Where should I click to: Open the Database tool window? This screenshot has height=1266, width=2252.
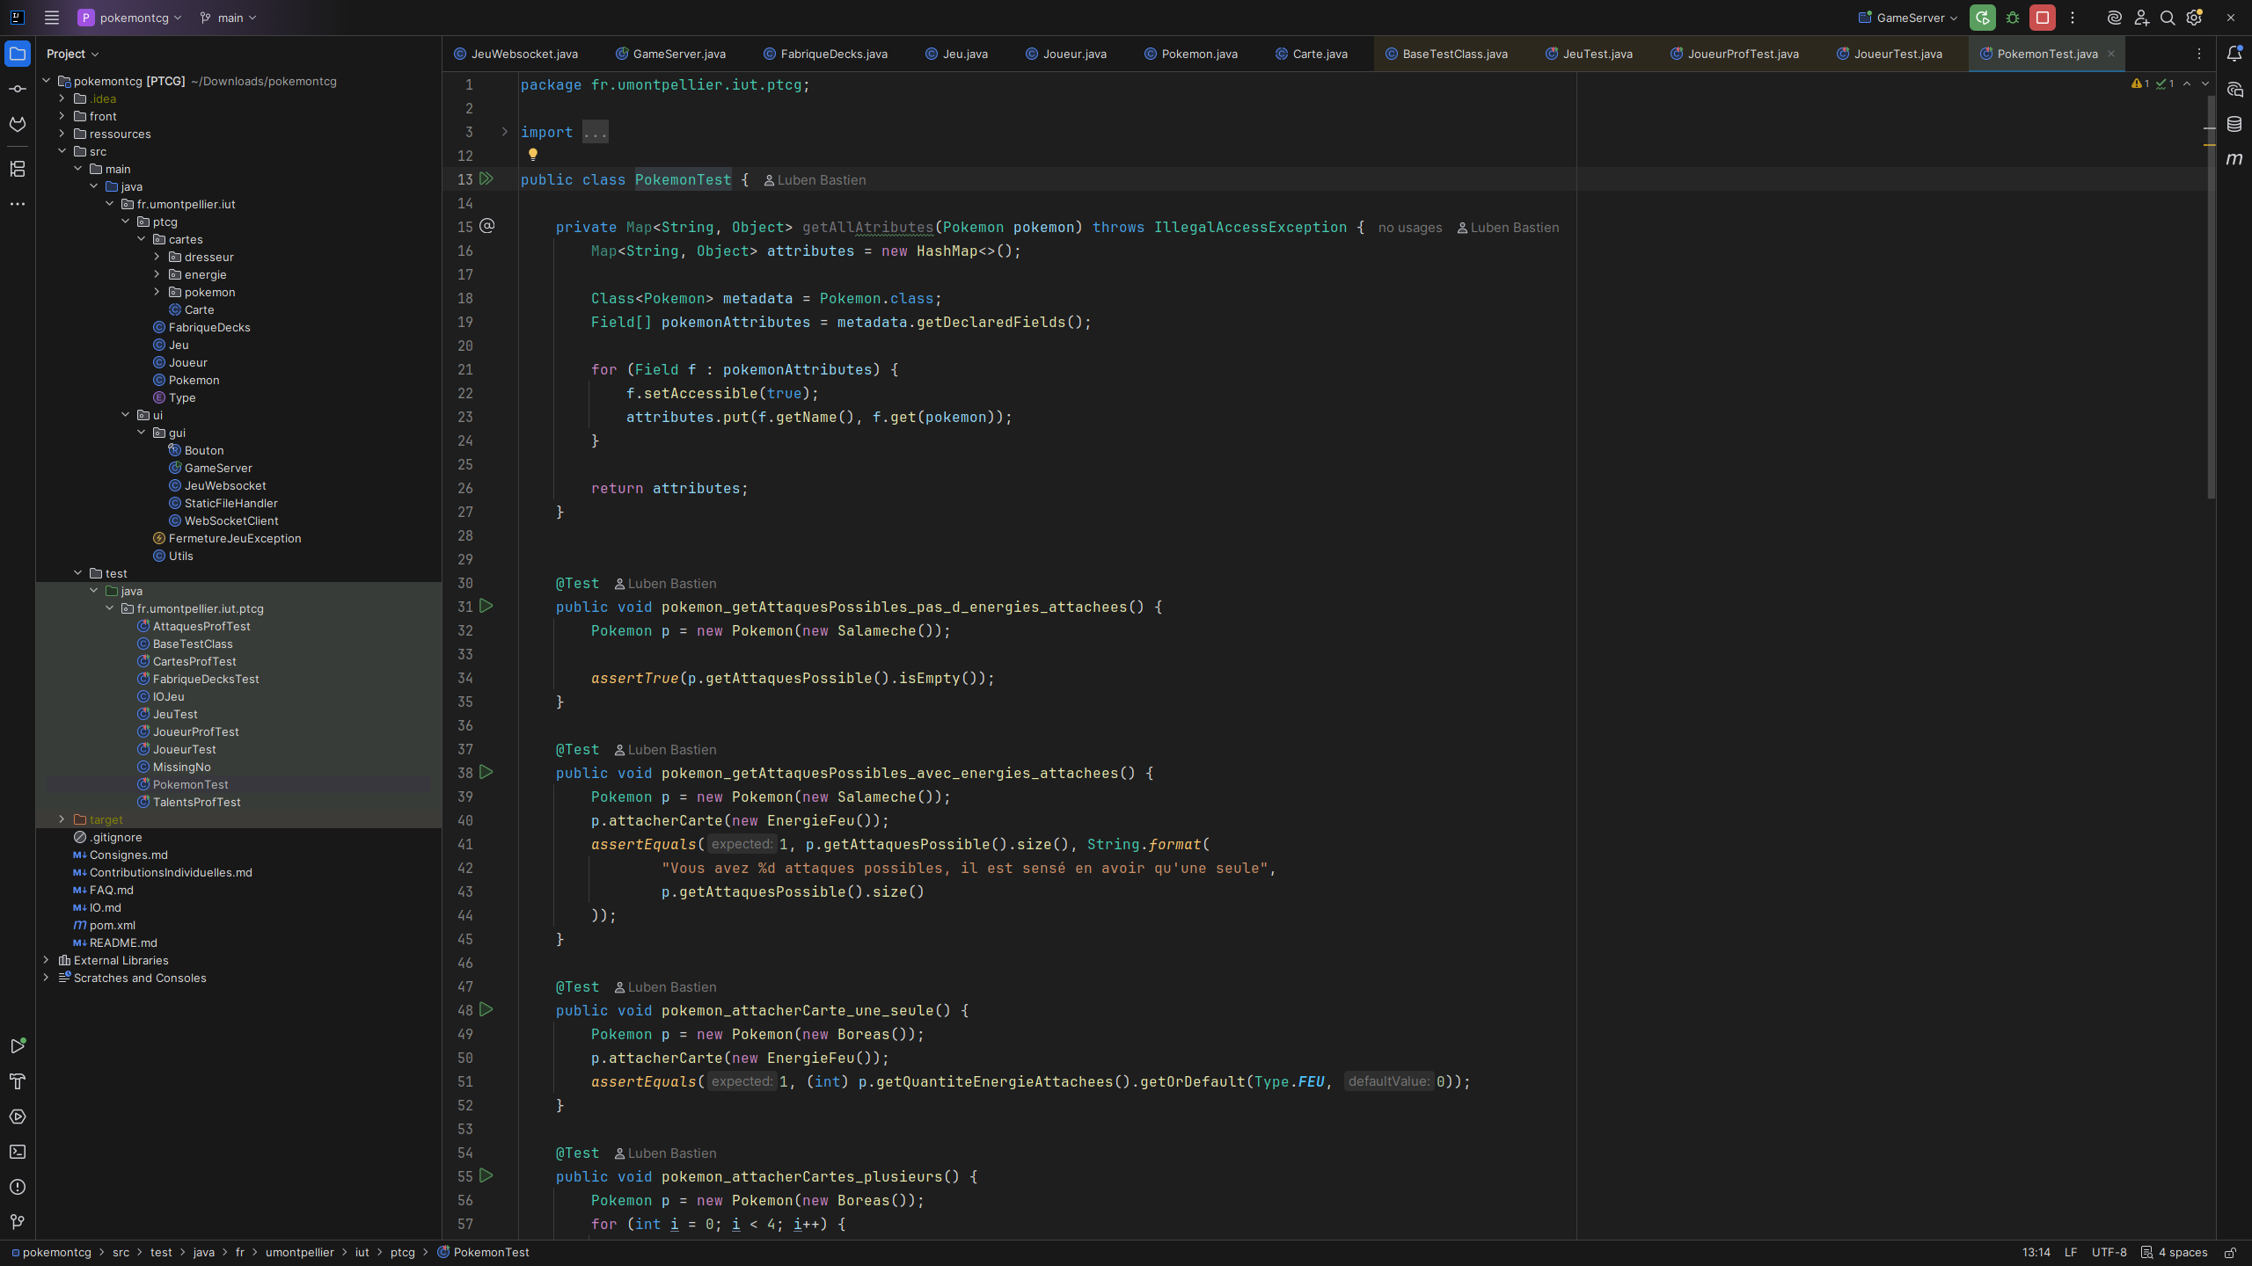point(2234,124)
